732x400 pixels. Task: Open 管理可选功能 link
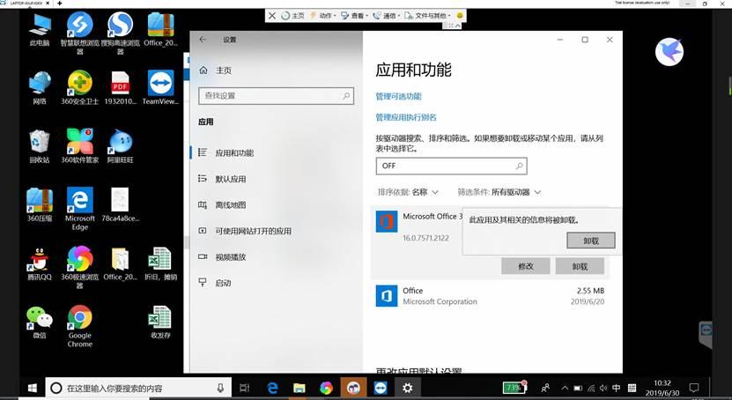click(x=398, y=97)
